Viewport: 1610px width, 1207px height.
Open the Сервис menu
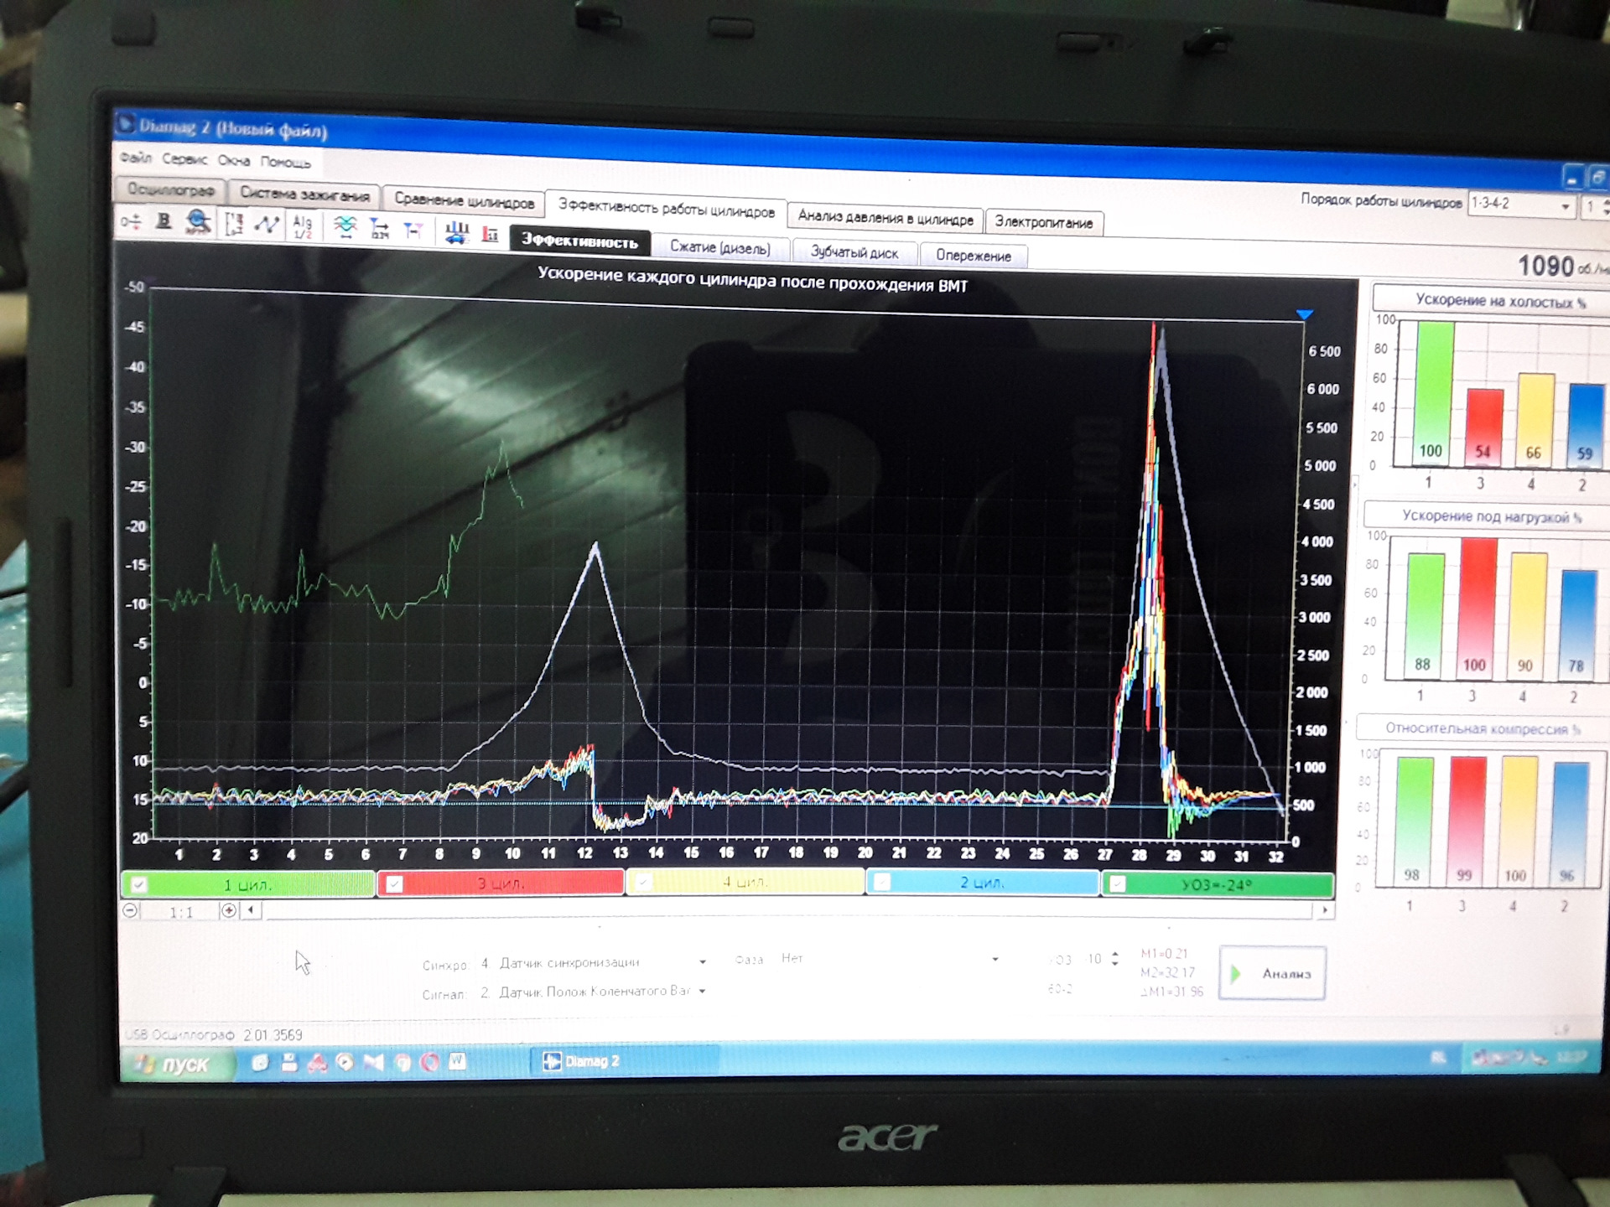(184, 159)
